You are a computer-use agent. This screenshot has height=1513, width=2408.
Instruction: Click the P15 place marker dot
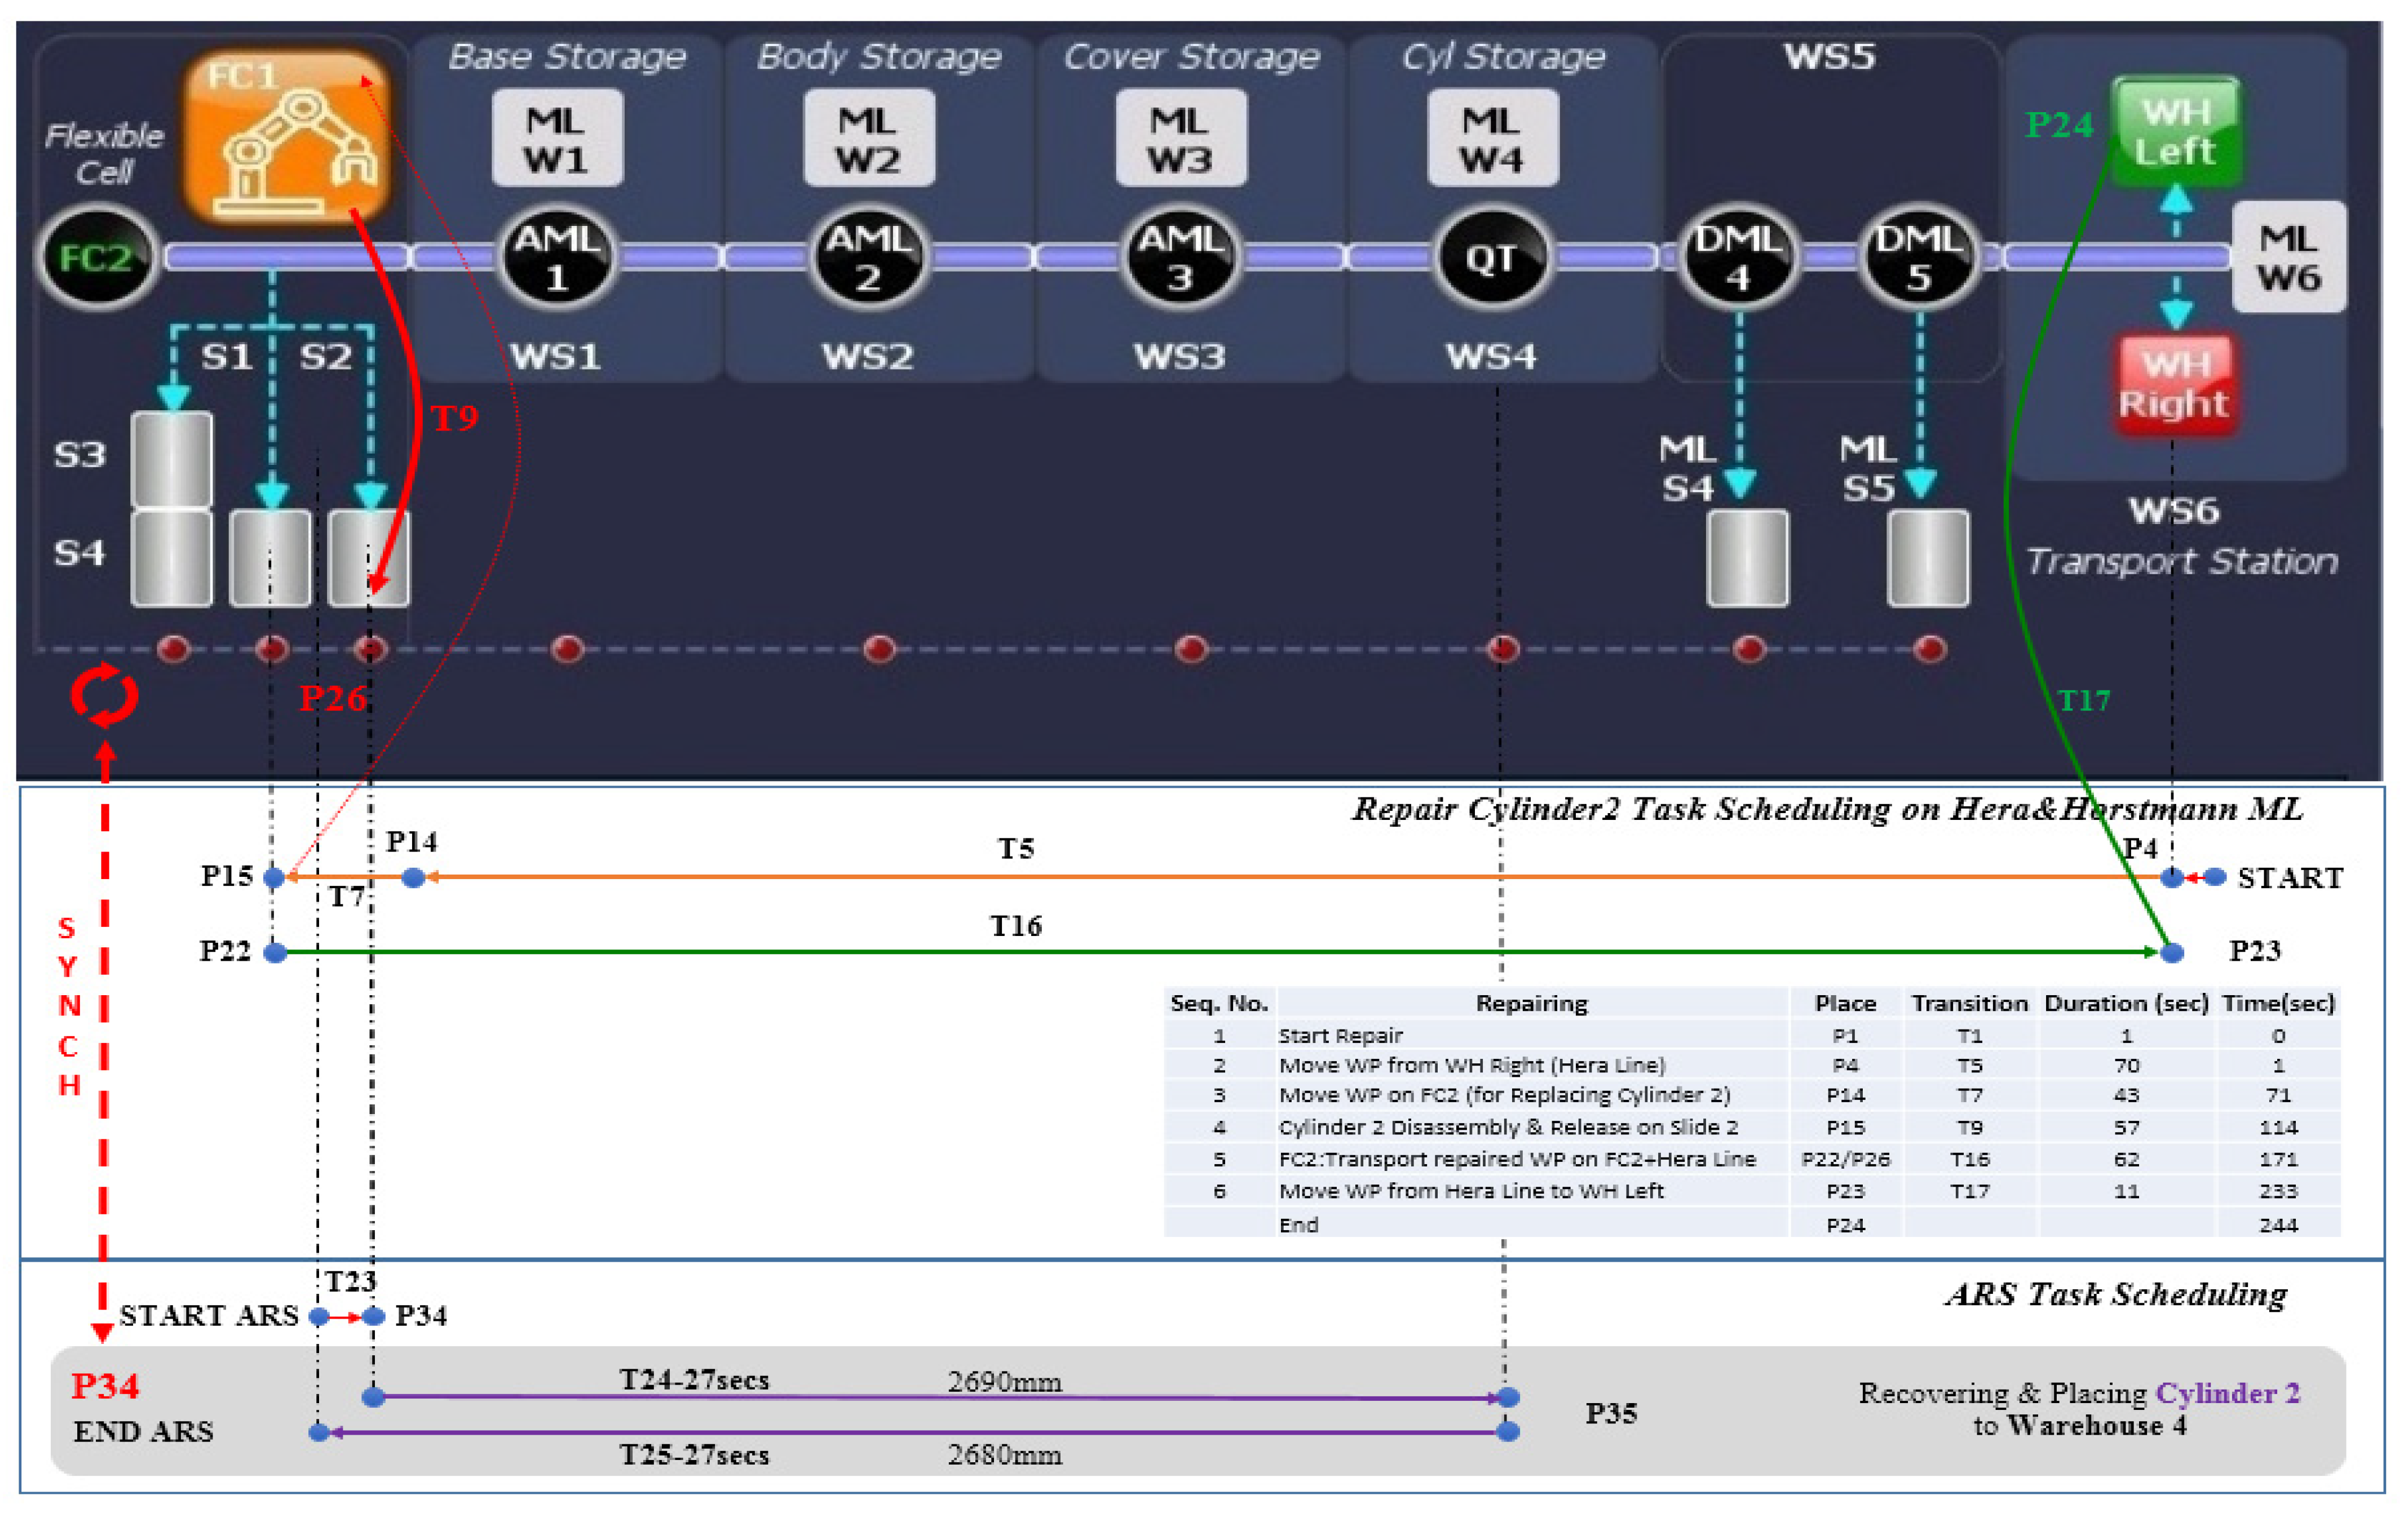[x=274, y=877]
